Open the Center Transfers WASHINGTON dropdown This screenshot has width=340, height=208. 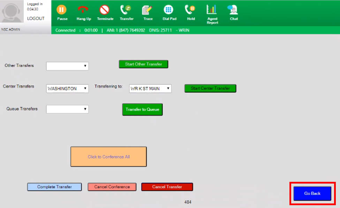(67, 89)
